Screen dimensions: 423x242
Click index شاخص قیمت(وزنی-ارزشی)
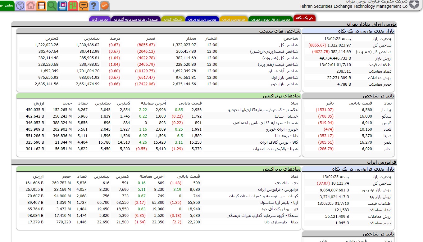[x=274, y=52]
